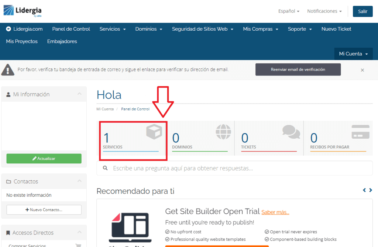
Task: Dismiss the email verification alert
Action: pos(362,70)
